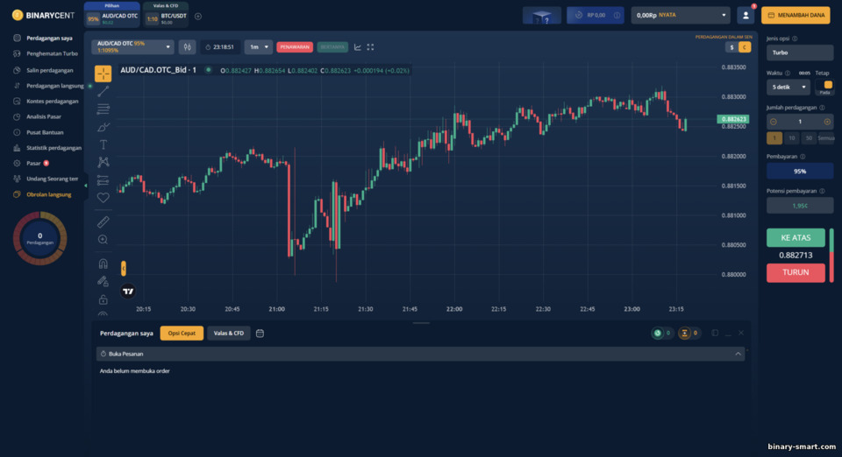Open the trade history calendar icon
The height and width of the screenshot is (457, 842).
coord(260,334)
